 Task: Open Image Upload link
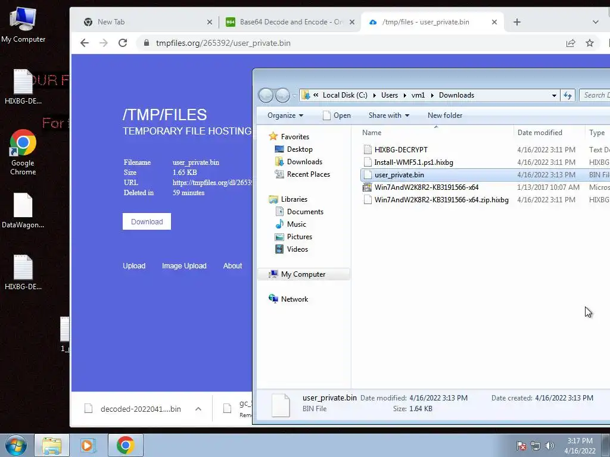(184, 266)
